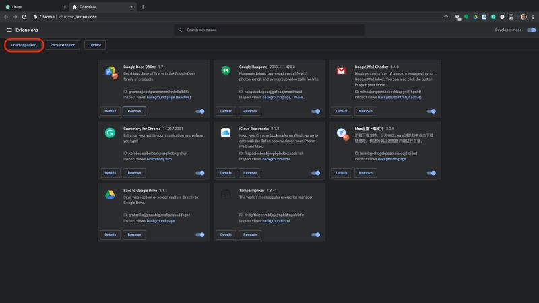The image size is (539, 303).
Task: Open the user profile avatar
Action: tap(524, 17)
